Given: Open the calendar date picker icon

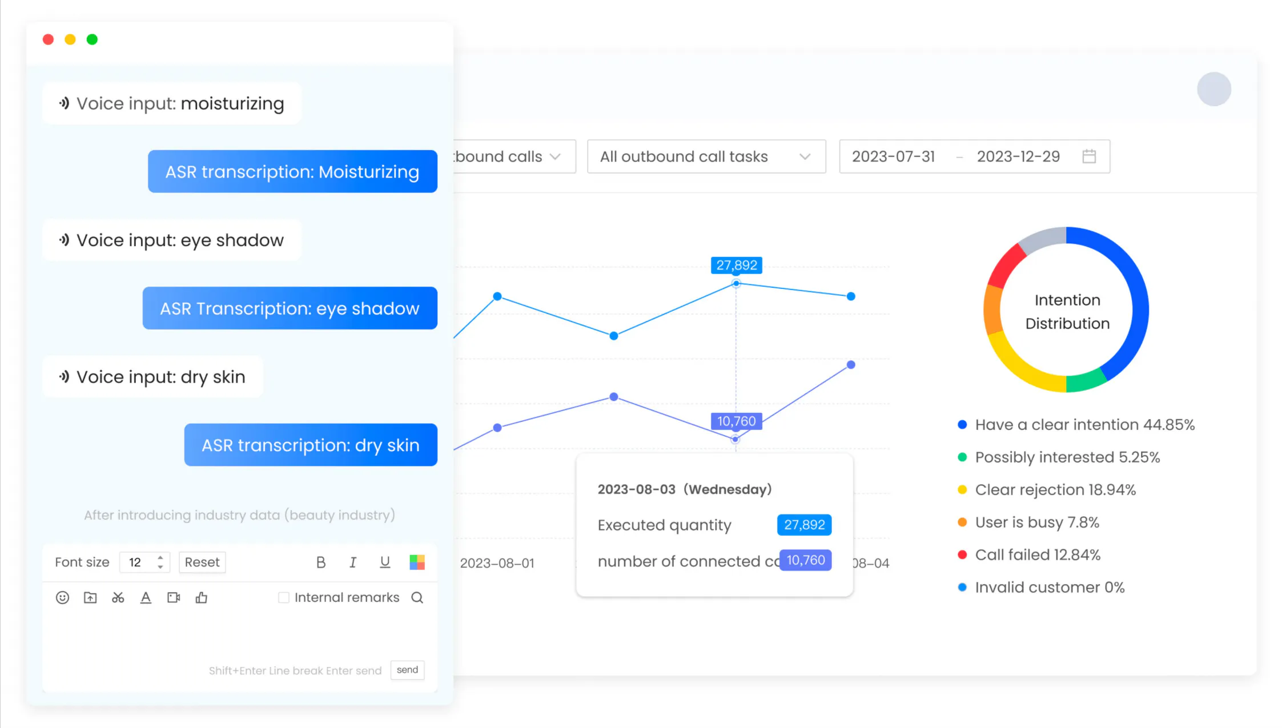Looking at the screenshot, I should (1089, 156).
